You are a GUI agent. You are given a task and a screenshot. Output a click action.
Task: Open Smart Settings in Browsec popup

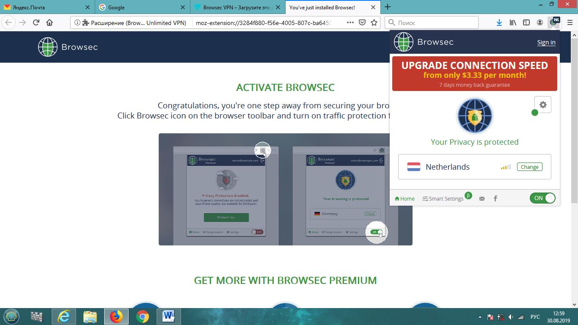(443, 198)
